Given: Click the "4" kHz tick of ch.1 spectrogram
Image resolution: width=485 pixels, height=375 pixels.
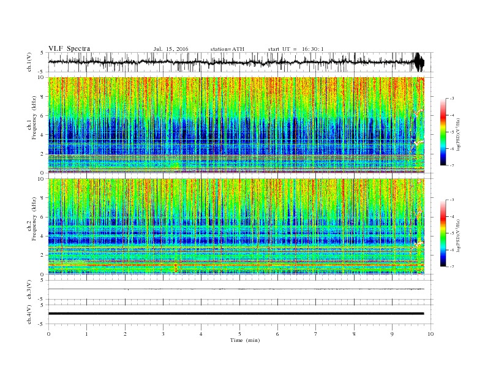Looking at the screenshot, I should [42, 135].
